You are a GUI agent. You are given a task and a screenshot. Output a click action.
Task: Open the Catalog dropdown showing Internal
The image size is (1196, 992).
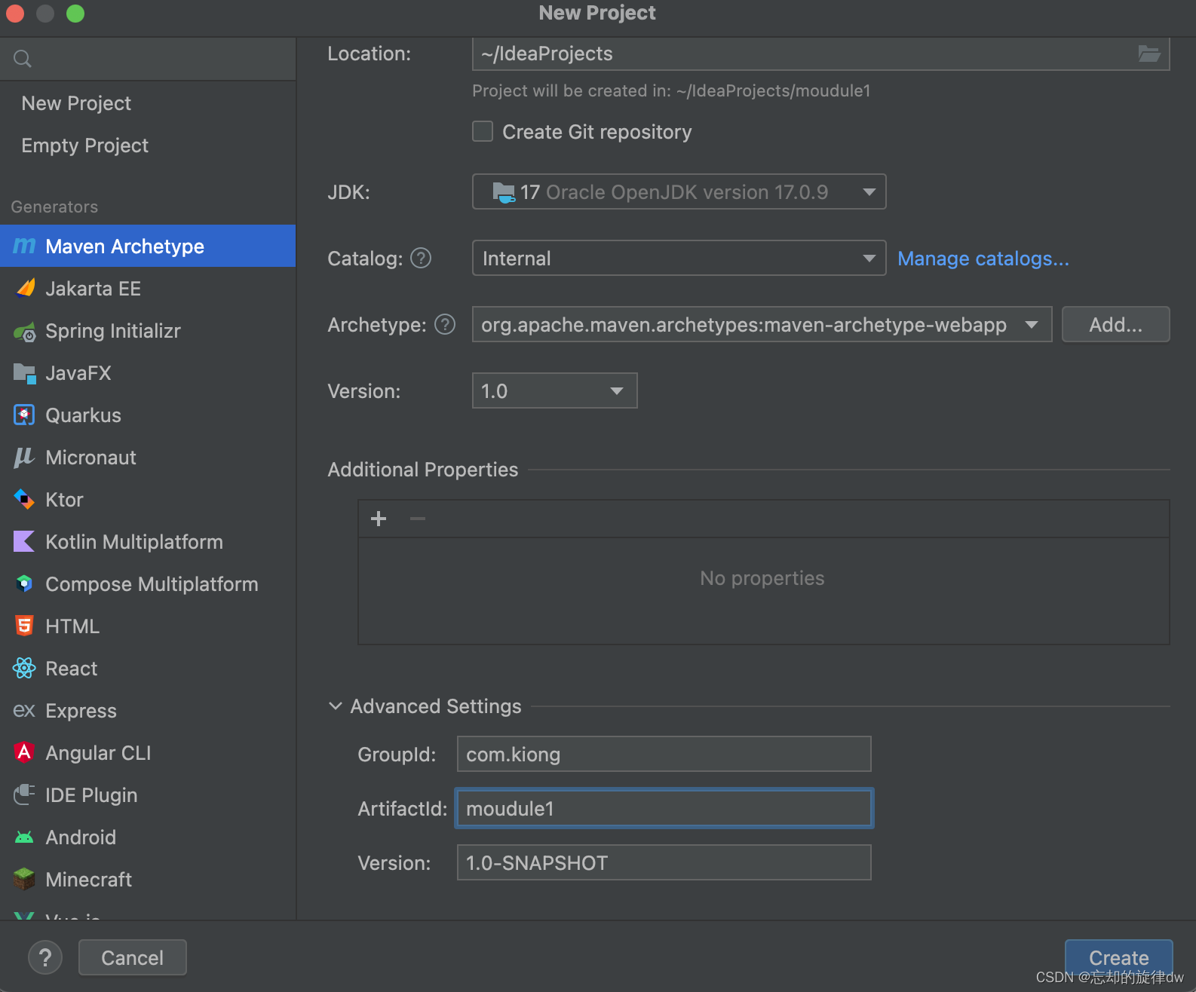[x=679, y=259]
